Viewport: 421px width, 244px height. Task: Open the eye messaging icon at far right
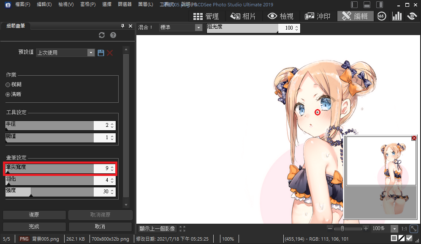click(x=412, y=16)
